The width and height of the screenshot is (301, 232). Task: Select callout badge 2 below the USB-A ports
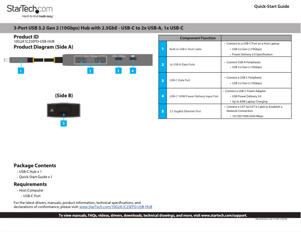point(90,70)
